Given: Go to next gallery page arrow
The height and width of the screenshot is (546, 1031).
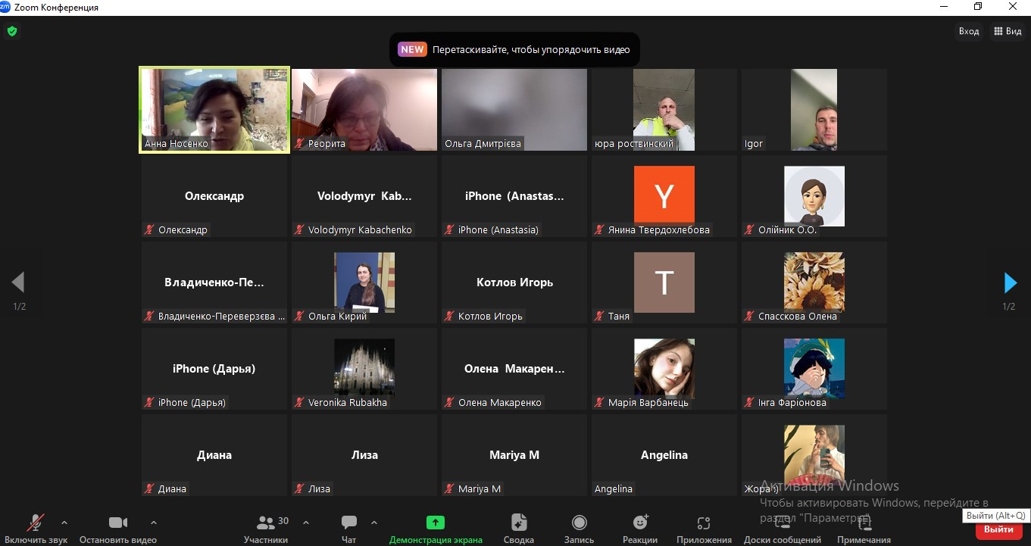Looking at the screenshot, I should (1010, 282).
